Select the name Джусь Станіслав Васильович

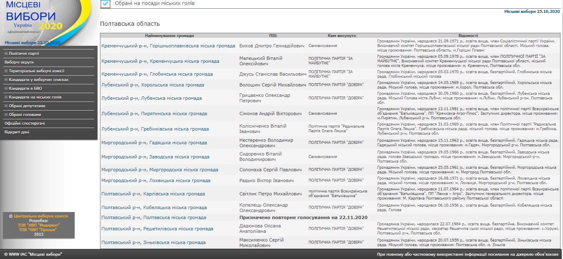click(x=273, y=74)
